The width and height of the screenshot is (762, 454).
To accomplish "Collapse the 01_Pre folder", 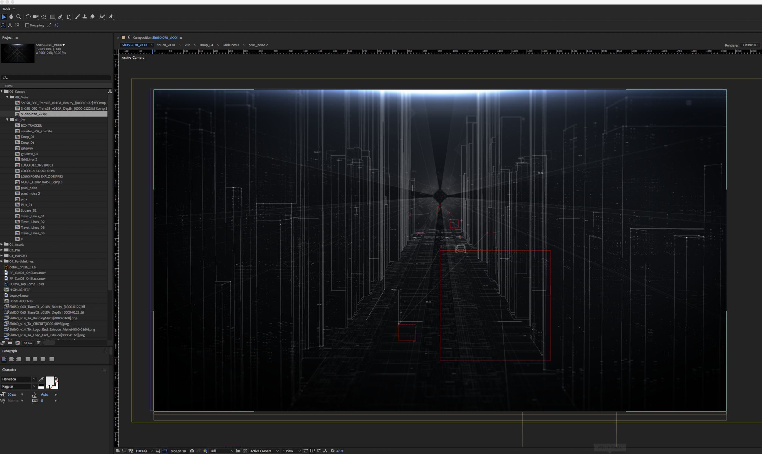I will 7,120.
